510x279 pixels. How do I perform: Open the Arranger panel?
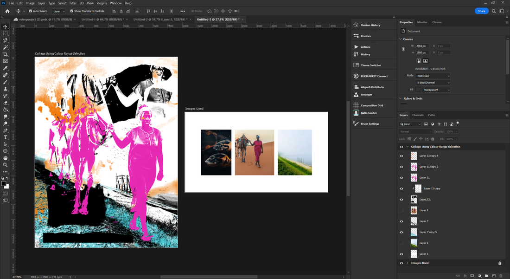tap(366, 94)
